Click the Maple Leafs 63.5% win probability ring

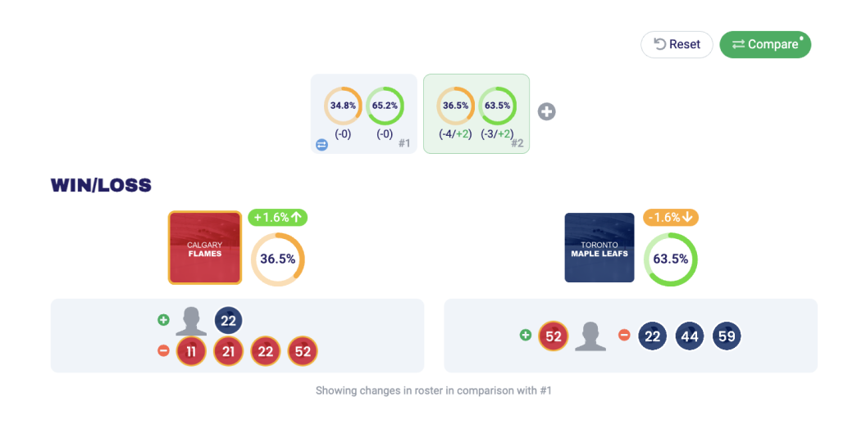click(670, 259)
